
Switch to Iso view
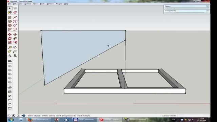[10, 88]
